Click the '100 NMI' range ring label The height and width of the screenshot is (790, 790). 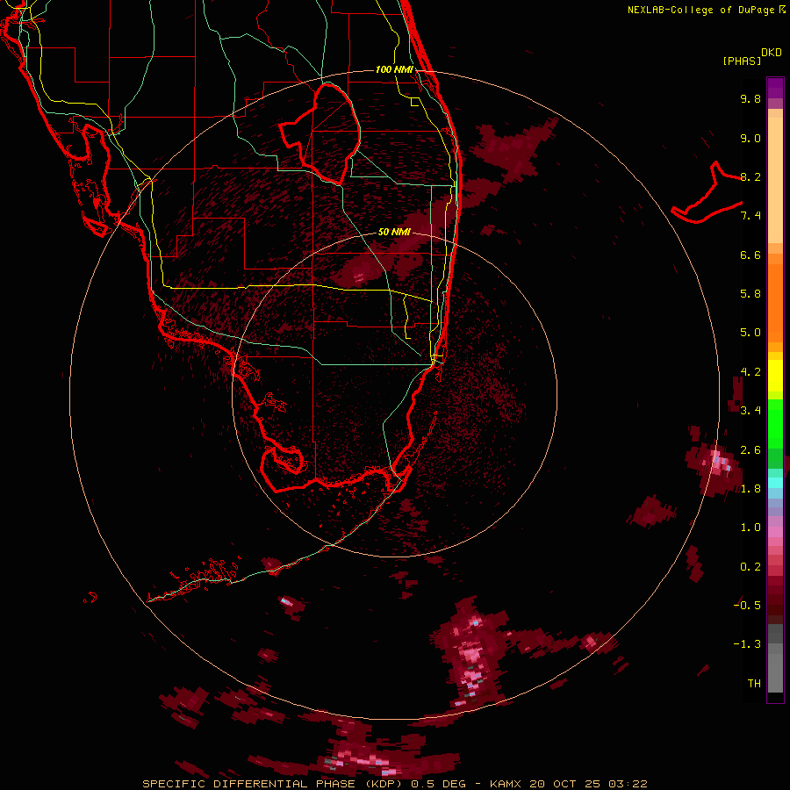(394, 69)
